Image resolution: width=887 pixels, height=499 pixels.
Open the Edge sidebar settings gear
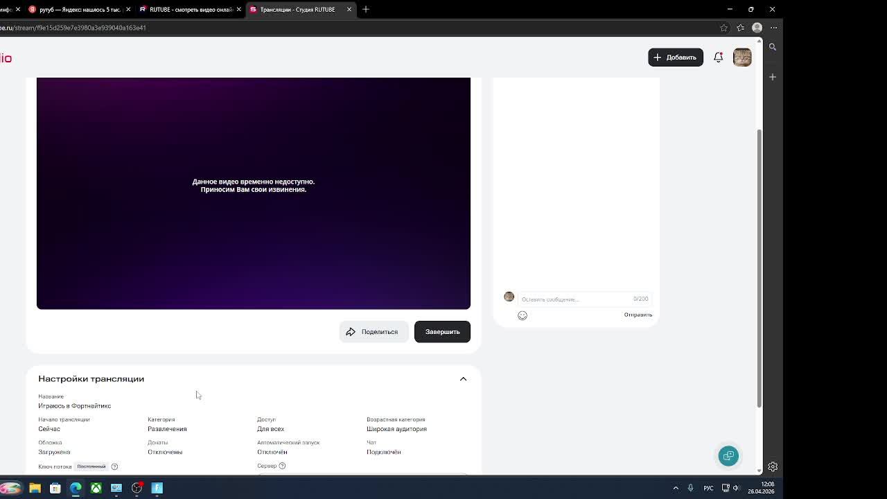pos(773,467)
